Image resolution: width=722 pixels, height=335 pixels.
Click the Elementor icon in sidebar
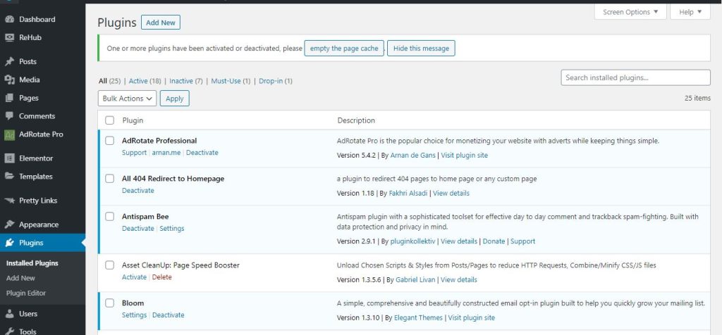[9, 158]
